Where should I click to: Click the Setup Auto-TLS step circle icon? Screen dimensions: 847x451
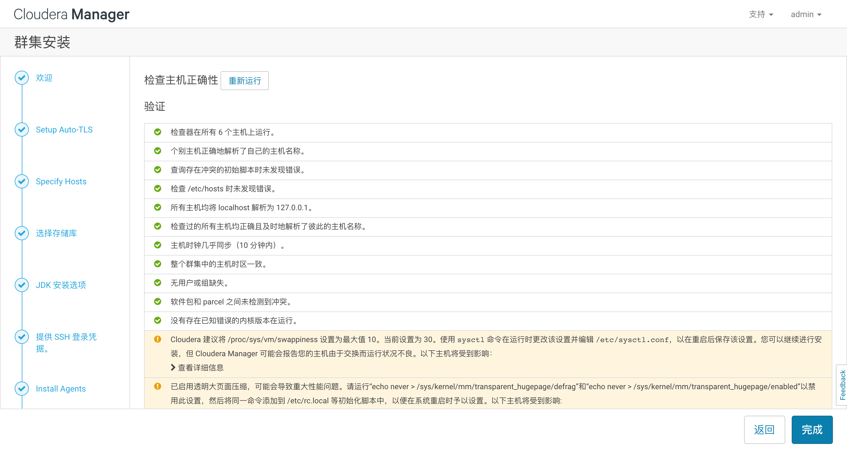(22, 129)
